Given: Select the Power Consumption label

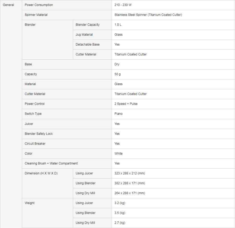Looking at the screenshot, I should (39, 5).
